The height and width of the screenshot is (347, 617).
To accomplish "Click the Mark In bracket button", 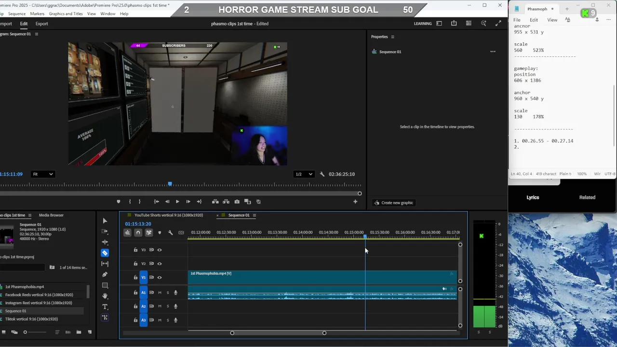I will [130, 201].
